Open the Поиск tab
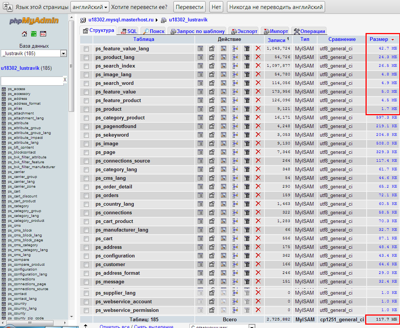400x328 pixels. [154, 31]
